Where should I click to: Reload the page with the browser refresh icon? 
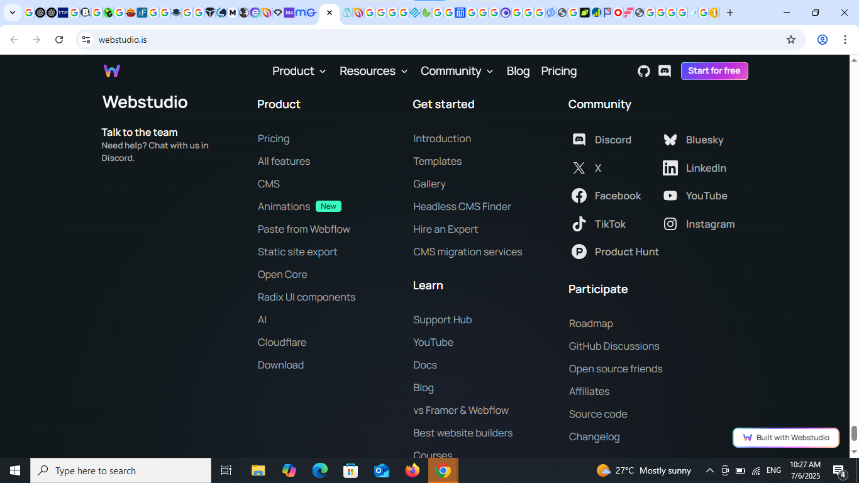(x=59, y=40)
